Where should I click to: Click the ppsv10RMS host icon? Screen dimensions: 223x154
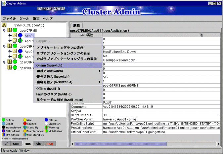pos(10,67)
